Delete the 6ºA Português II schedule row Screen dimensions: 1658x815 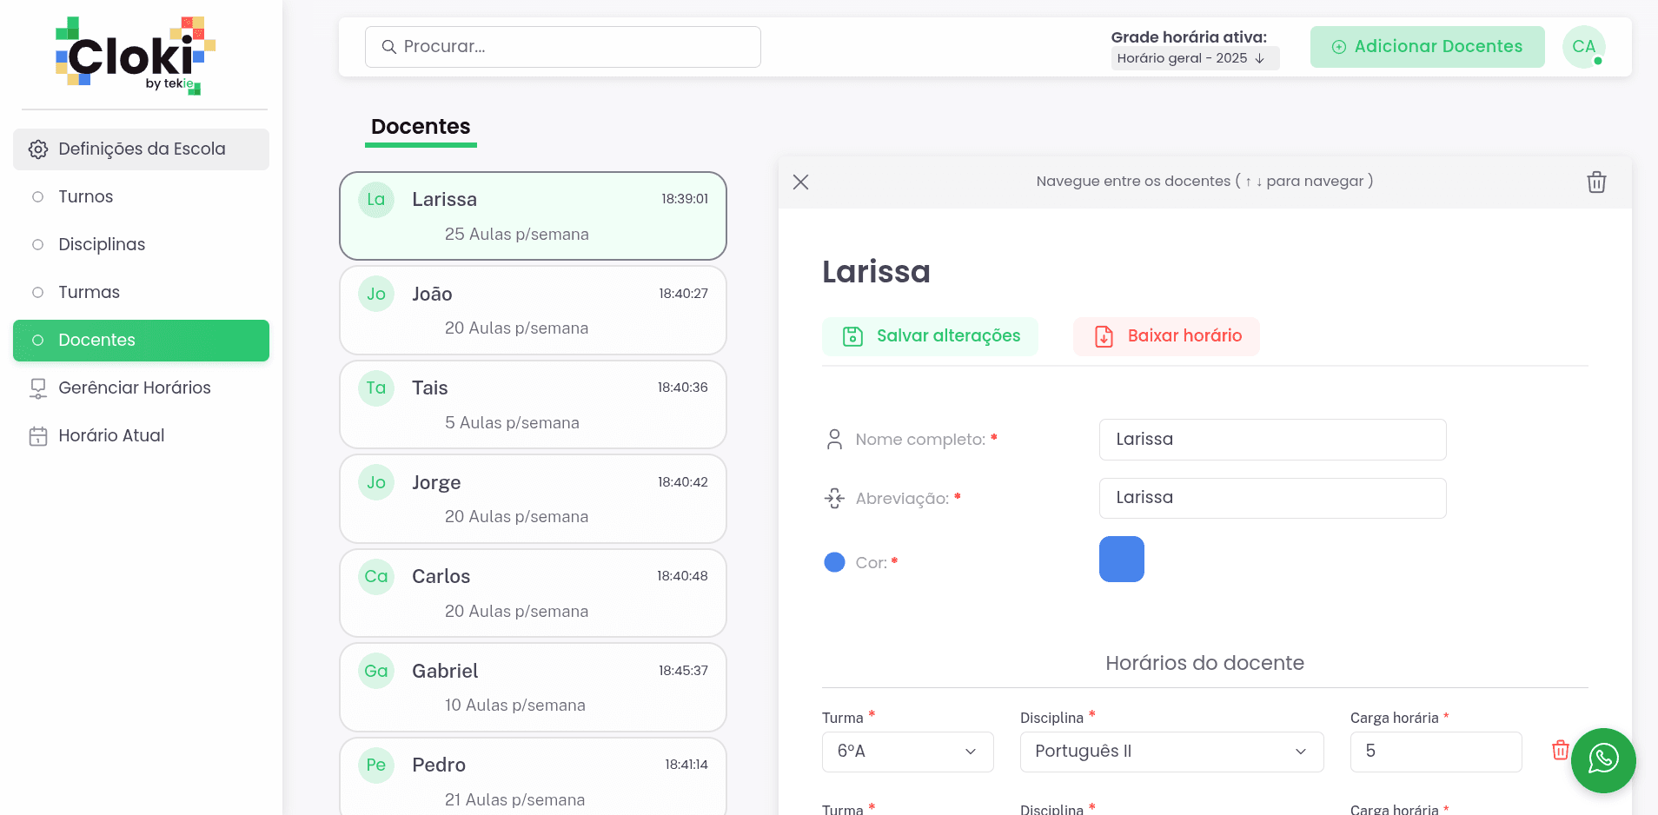click(1560, 750)
